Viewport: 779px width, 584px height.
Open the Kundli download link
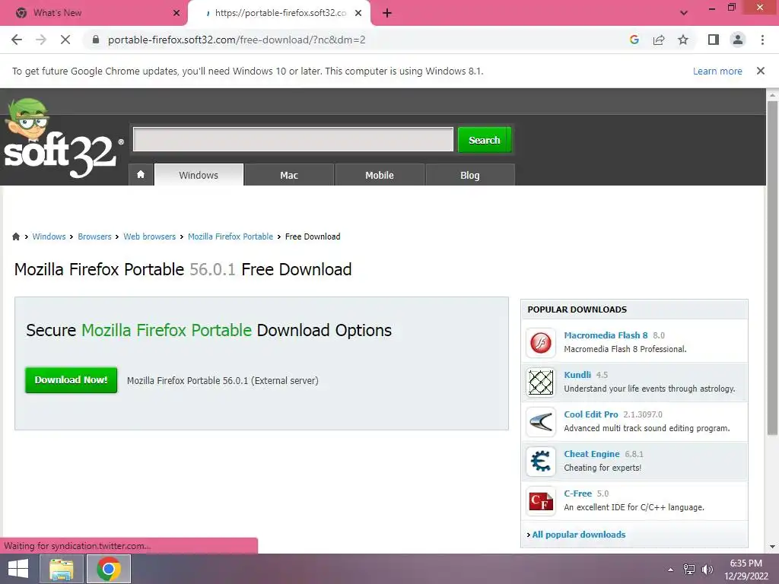coord(577,375)
